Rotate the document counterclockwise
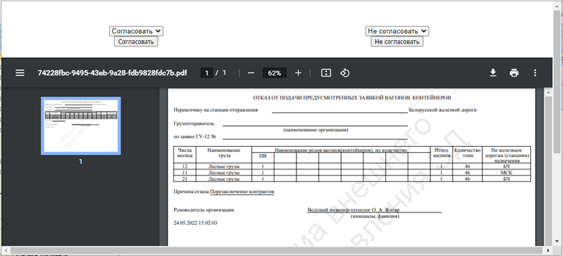Viewport: 563px width, 256px height. pyautogui.click(x=345, y=73)
